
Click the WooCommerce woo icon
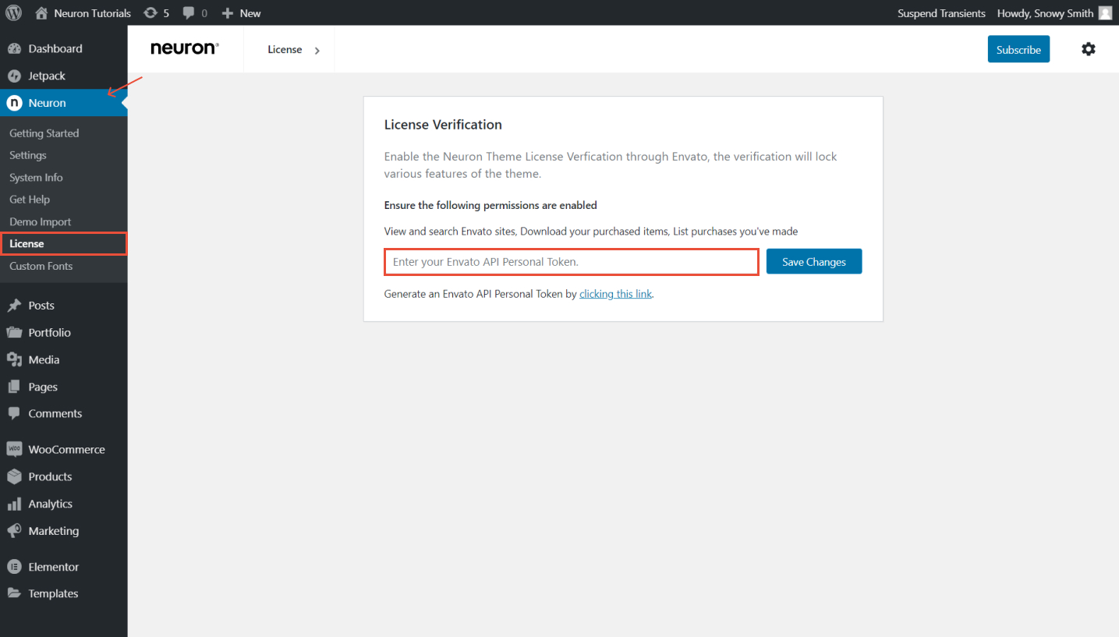pyautogui.click(x=14, y=449)
